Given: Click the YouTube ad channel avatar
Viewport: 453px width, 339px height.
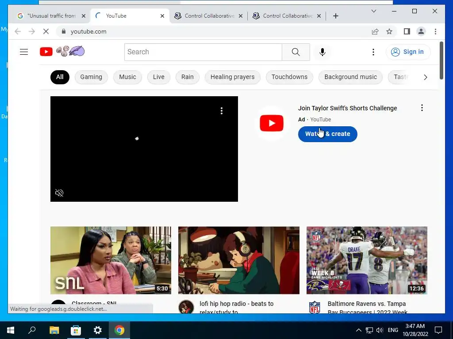Looking at the screenshot, I should [x=272, y=123].
